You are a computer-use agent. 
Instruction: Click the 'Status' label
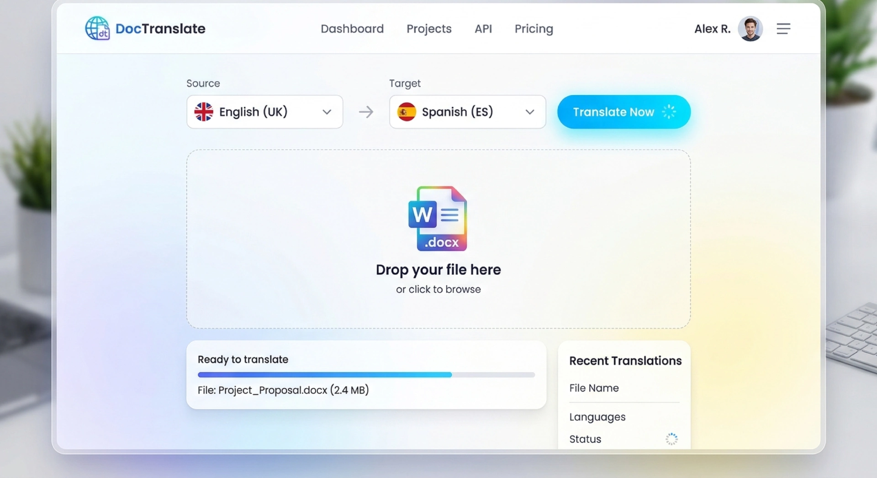pos(585,439)
